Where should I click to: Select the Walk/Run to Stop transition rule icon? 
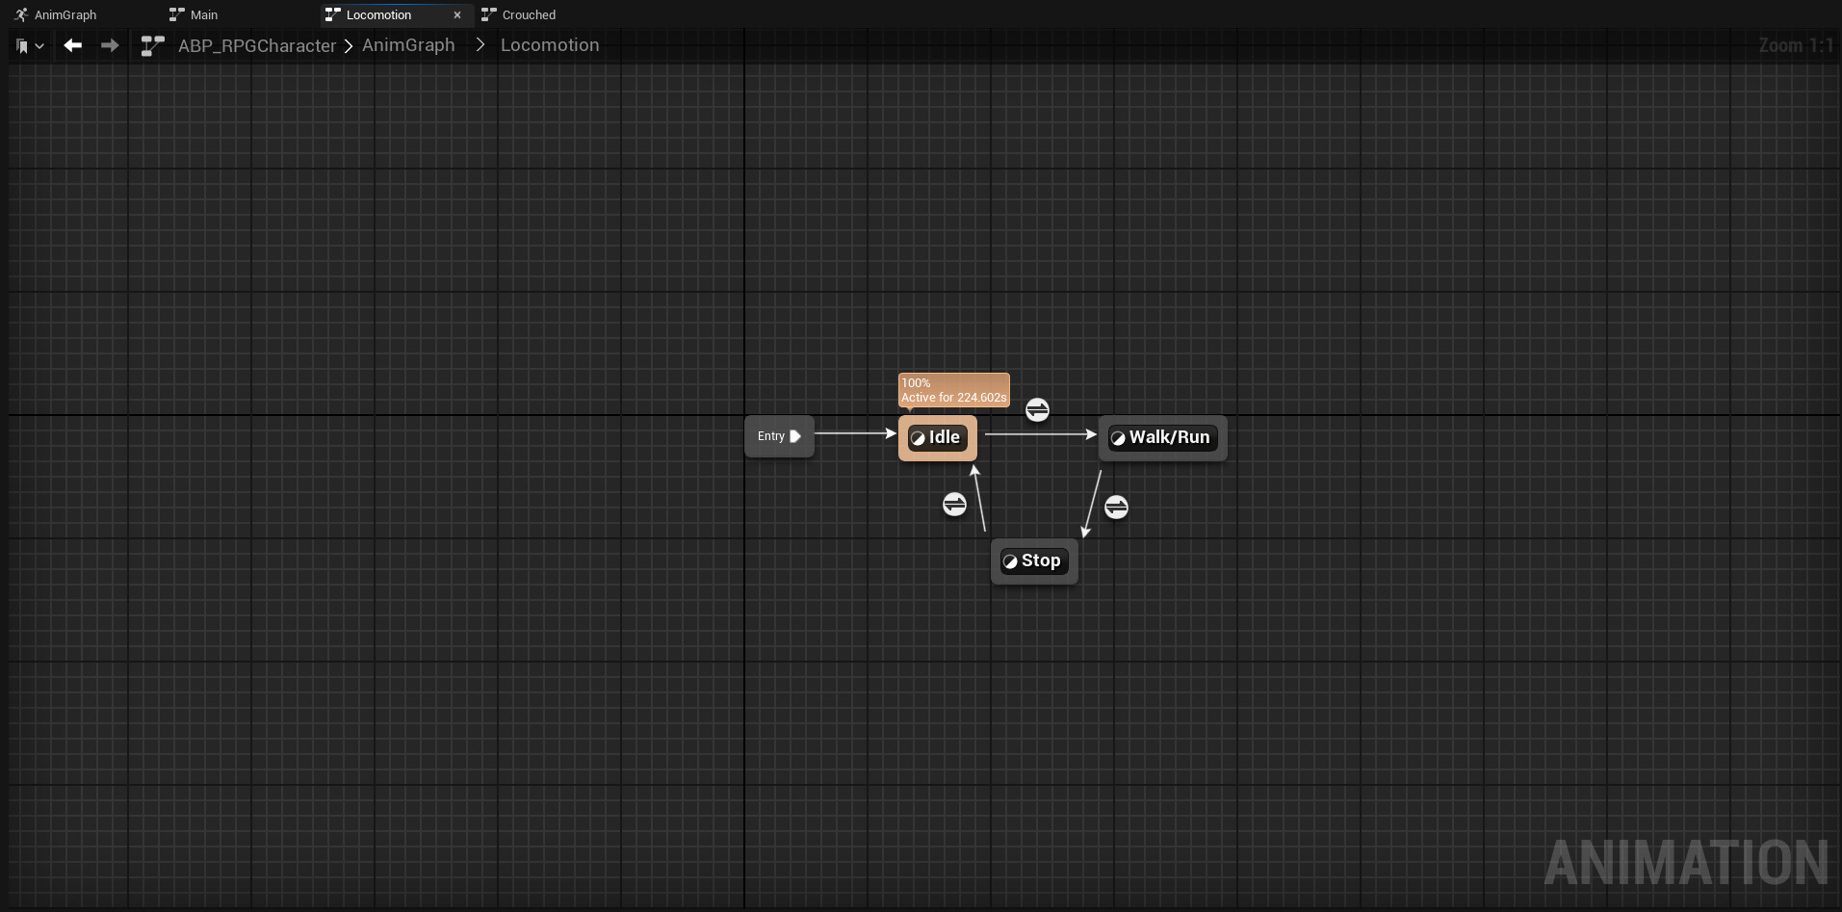coord(1116,506)
